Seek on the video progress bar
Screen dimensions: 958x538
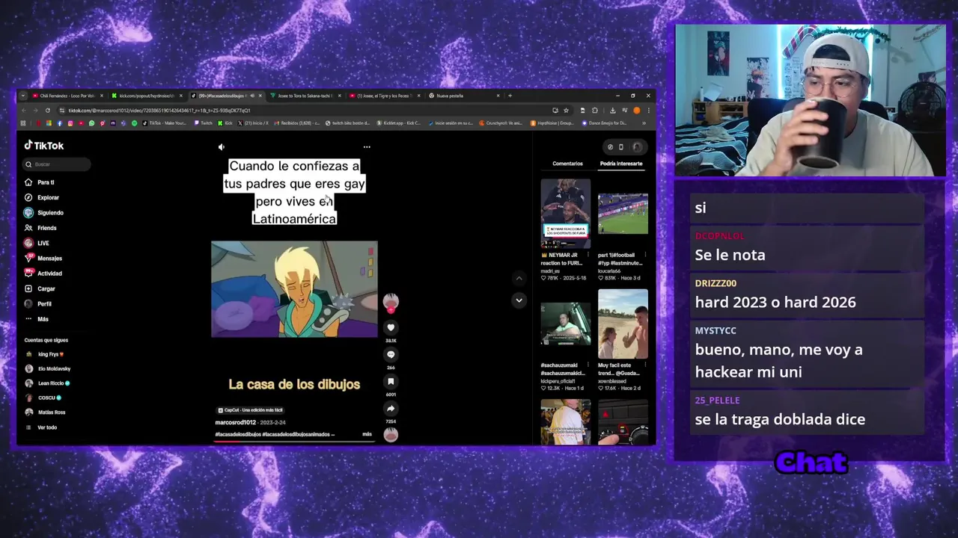pyautogui.click(x=294, y=441)
